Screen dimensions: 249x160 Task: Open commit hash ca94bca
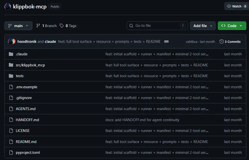point(191,42)
